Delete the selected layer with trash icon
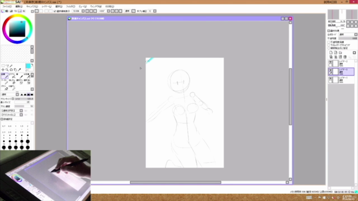Screen dimensions: 358x201 [345, 57]
